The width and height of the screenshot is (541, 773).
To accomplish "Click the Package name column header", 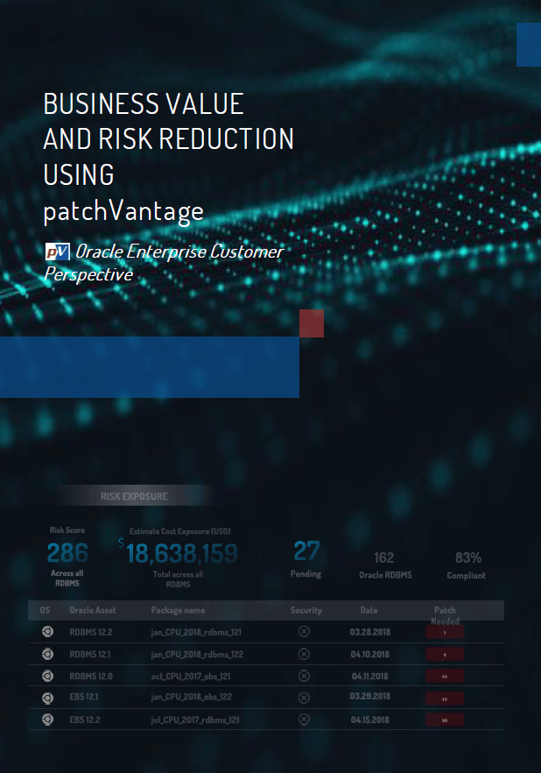I will coord(178,610).
